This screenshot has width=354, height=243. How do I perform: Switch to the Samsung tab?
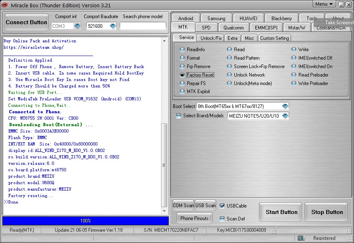[216, 18]
